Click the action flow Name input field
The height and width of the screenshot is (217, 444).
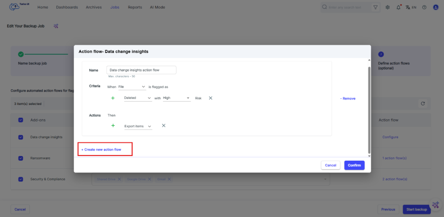141,70
